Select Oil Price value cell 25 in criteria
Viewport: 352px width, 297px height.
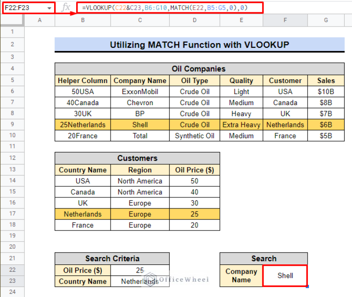click(140, 270)
